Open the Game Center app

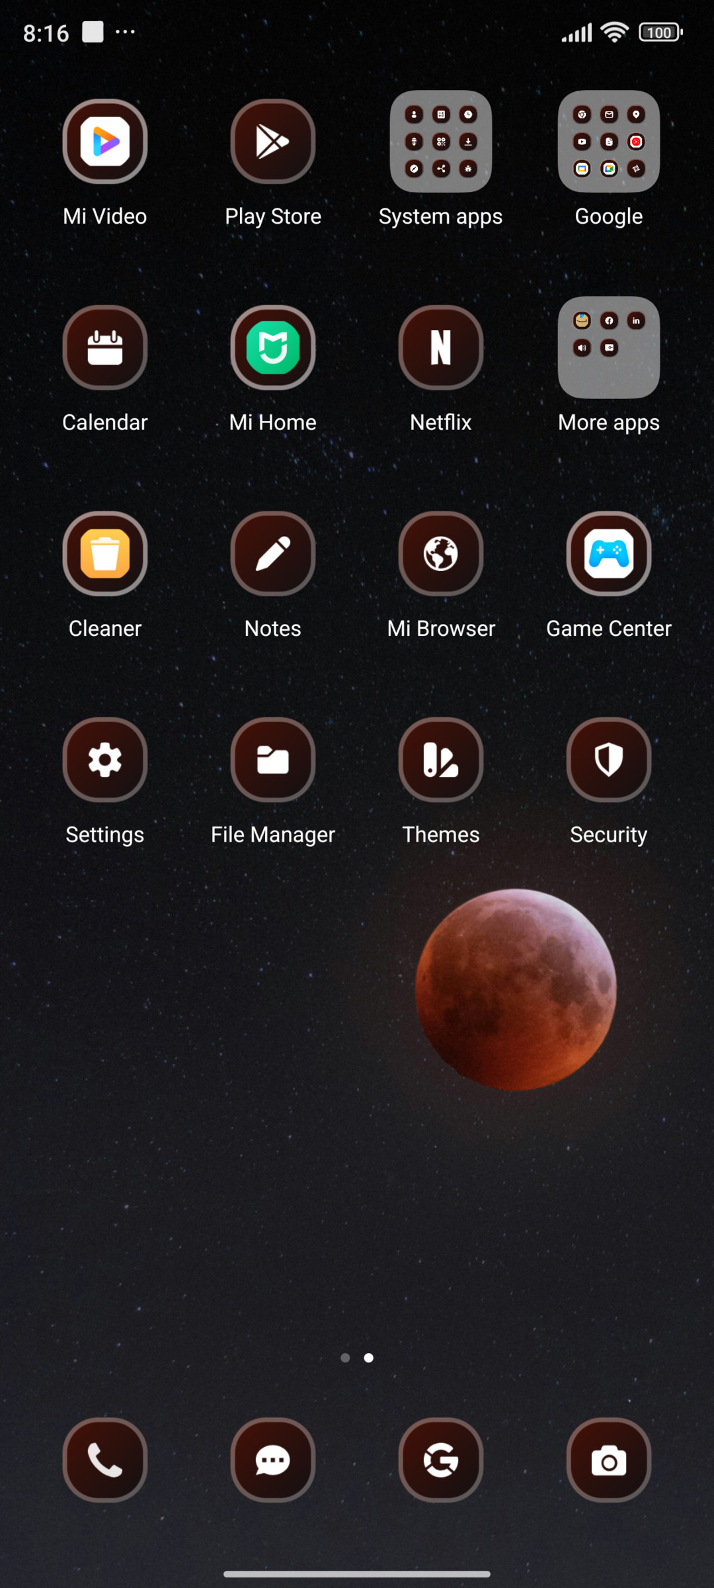coord(609,554)
